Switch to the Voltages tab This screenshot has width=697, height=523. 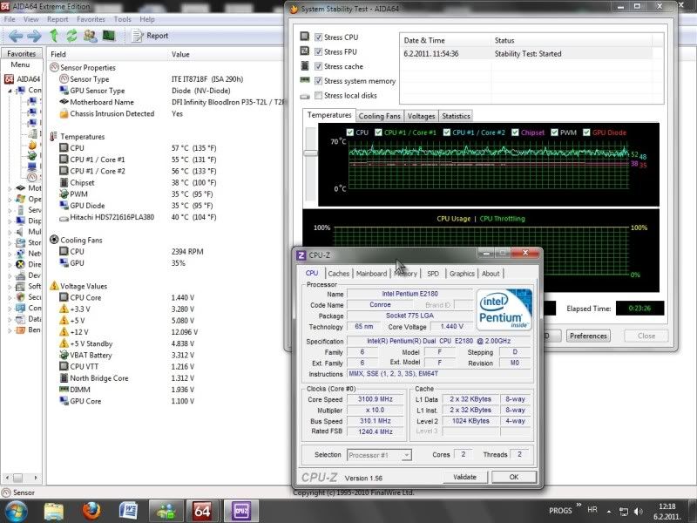[x=421, y=116]
